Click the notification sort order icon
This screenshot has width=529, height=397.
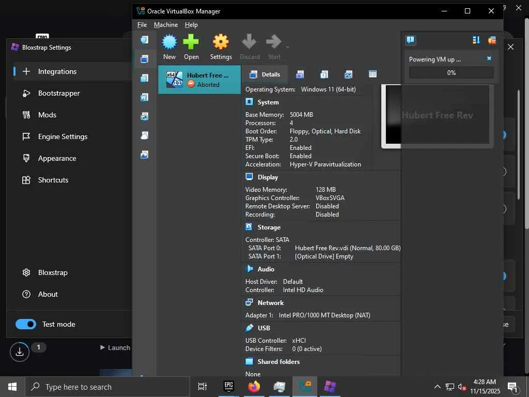point(476,40)
